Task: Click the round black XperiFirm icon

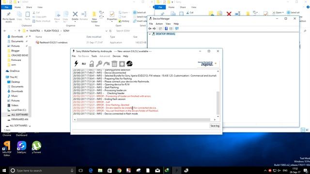Action: coord(129,64)
